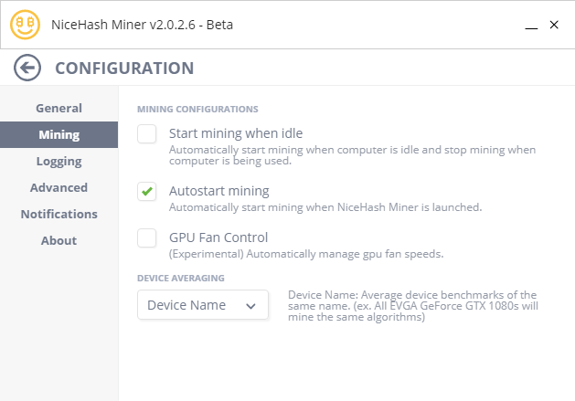
Task: Open the Notifications settings tab
Action: (x=59, y=214)
